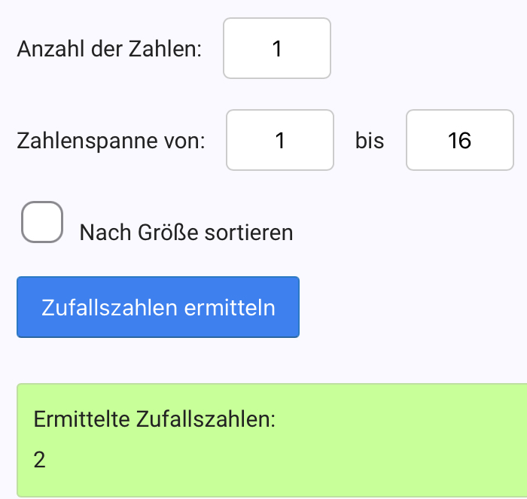Click the word bis between range fields

(x=370, y=141)
